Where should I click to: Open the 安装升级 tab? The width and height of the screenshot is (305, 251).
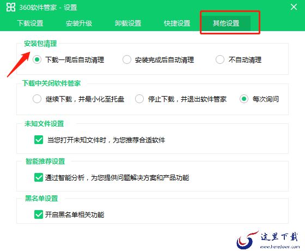[79, 23]
